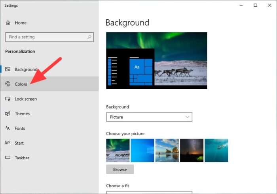This screenshot has height=194, width=277.
Task: Minimize the Settings window
Action: [x=241, y=5]
